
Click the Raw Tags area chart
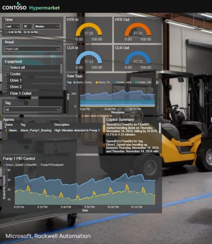coord(118,98)
